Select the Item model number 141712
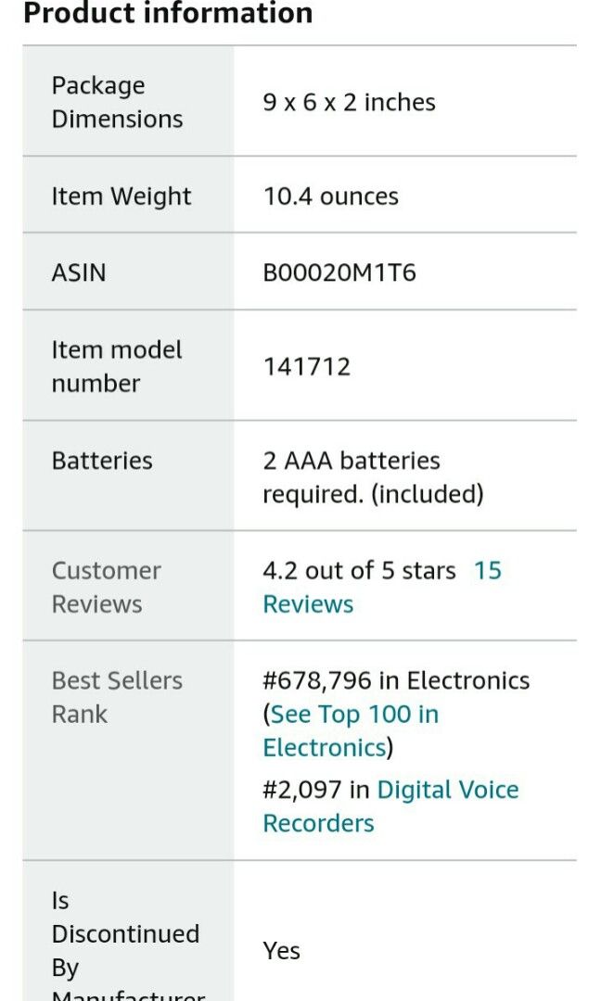The image size is (601, 1001). click(x=307, y=365)
